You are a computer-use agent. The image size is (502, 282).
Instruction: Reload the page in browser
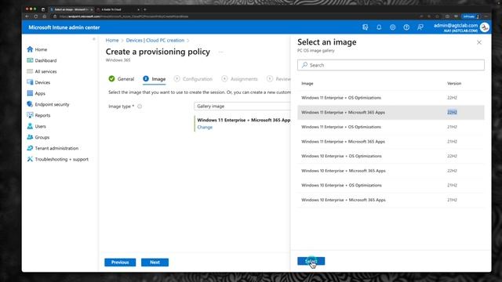pos(36,16)
